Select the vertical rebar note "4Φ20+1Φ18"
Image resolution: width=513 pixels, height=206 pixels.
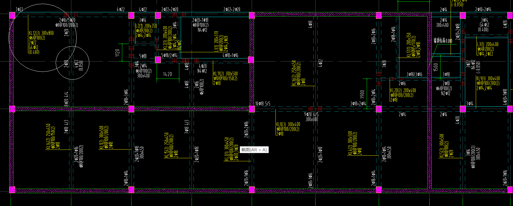click(x=505, y=97)
